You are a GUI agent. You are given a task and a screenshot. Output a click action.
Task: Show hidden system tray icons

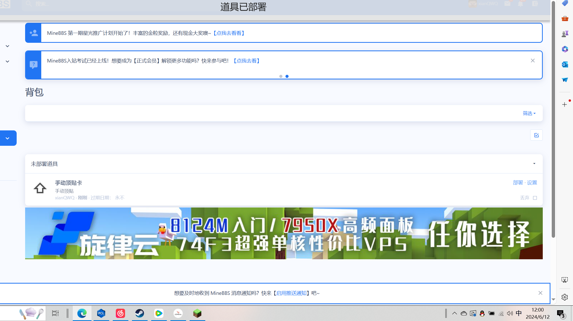tap(455, 313)
